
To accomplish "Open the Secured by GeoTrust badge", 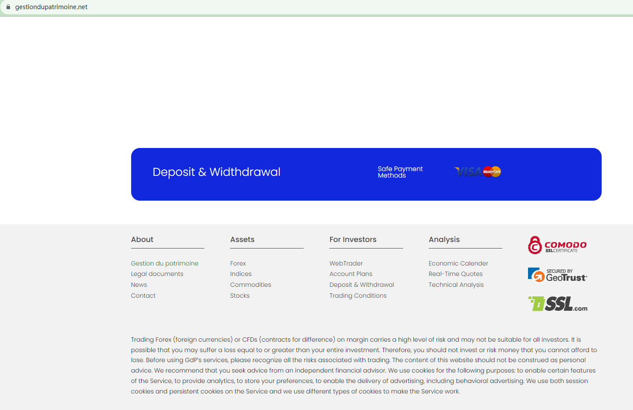I will click(558, 275).
